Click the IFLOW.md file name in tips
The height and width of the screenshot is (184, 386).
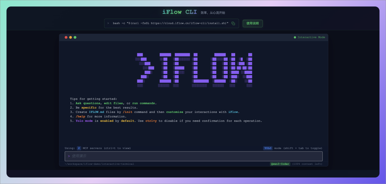coord(97,112)
